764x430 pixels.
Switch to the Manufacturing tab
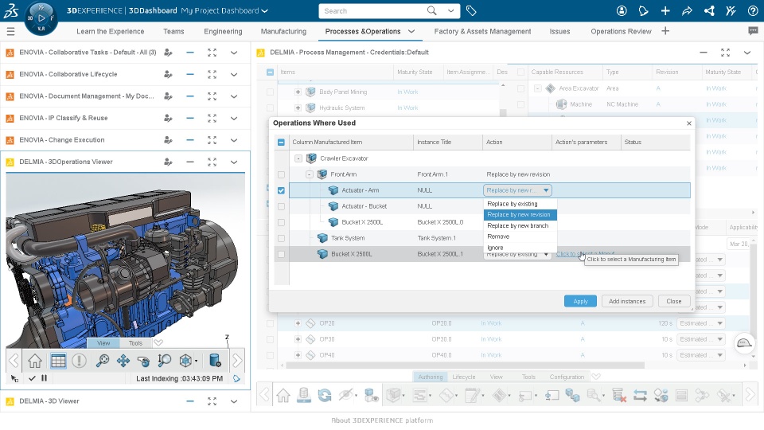point(283,31)
